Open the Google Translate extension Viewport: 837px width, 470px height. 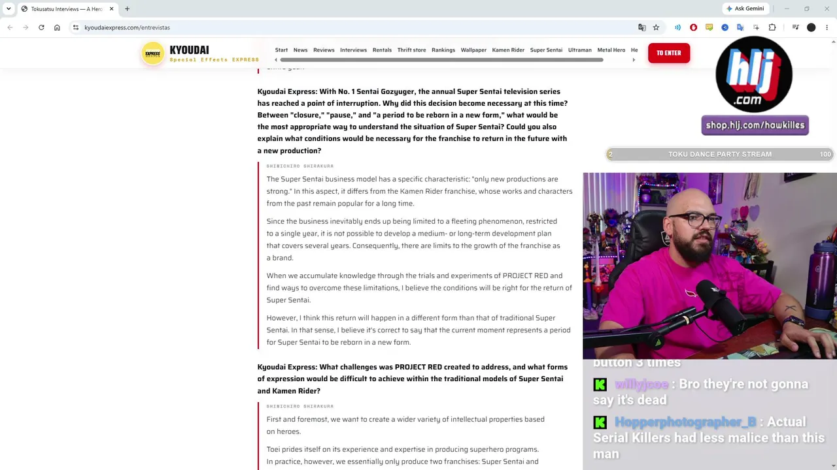point(740,27)
